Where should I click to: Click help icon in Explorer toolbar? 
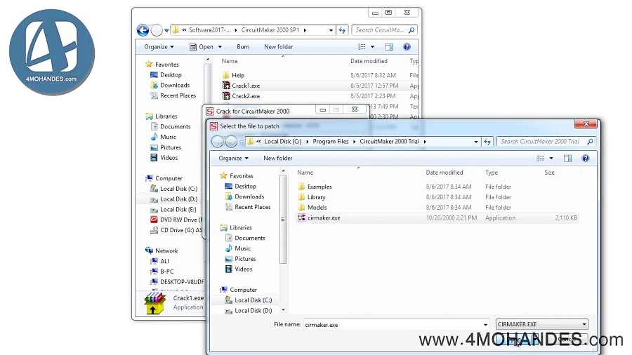point(407,47)
